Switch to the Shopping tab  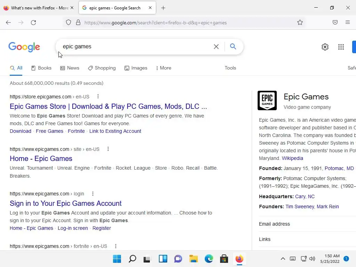(x=102, y=68)
